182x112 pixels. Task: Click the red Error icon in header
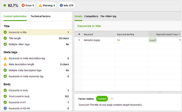pyautogui.click(x=23, y=5)
